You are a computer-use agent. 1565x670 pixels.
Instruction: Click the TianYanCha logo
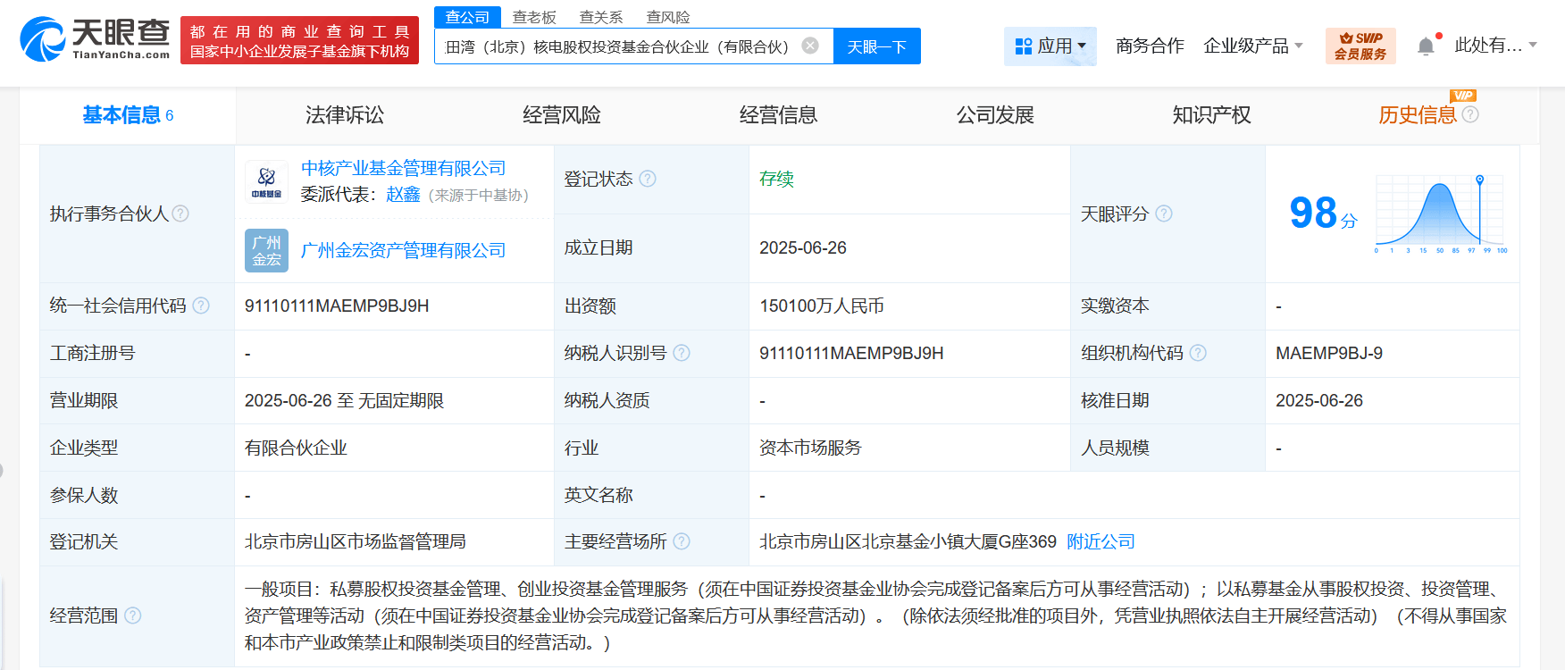95,39
